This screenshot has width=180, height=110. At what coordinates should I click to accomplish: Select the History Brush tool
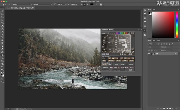coord(2,37)
